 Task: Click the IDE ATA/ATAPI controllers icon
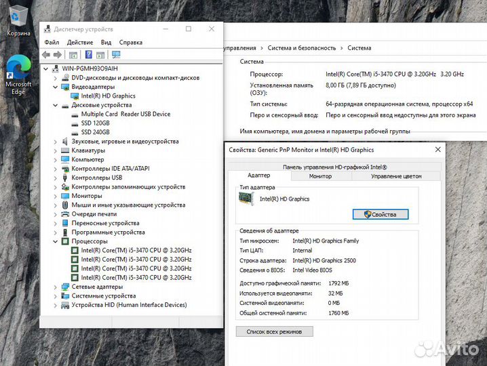point(65,169)
